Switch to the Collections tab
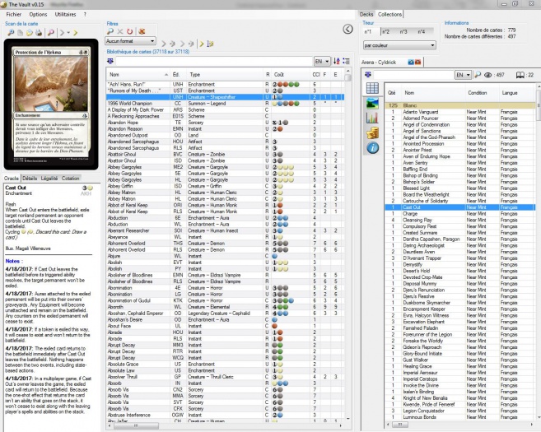The image size is (541, 432). click(x=389, y=15)
